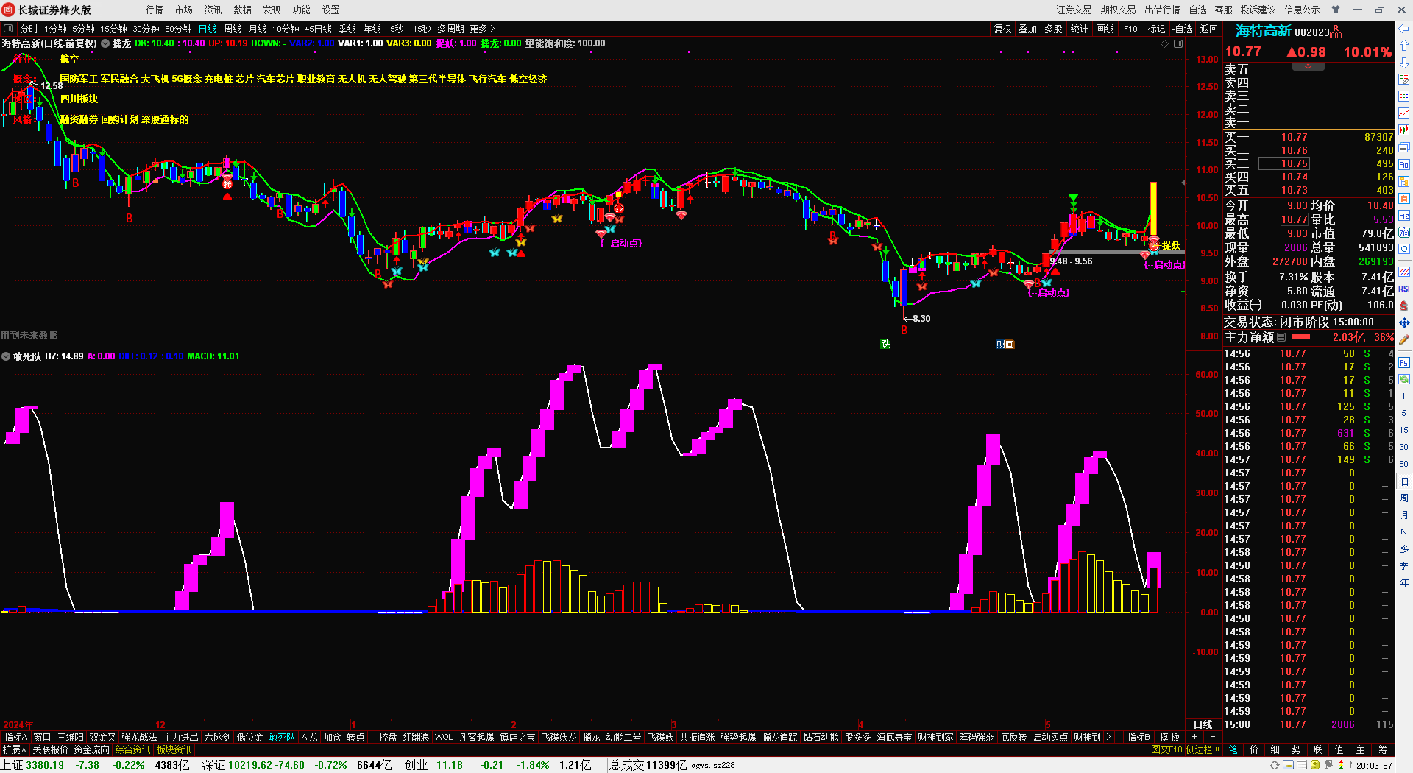The height and width of the screenshot is (773, 1413).
Task: Open the f(x) formula icon in sidebar
Action: point(1404,233)
